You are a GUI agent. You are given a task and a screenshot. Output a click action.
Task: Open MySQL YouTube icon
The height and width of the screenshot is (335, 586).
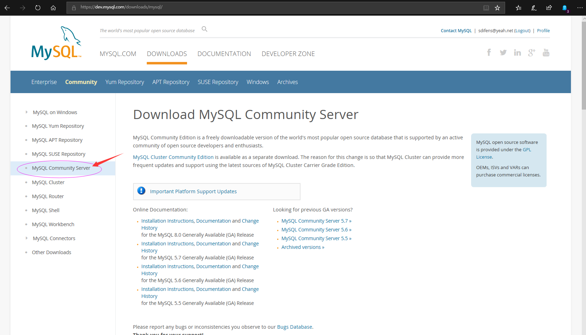tap(546, 53)
